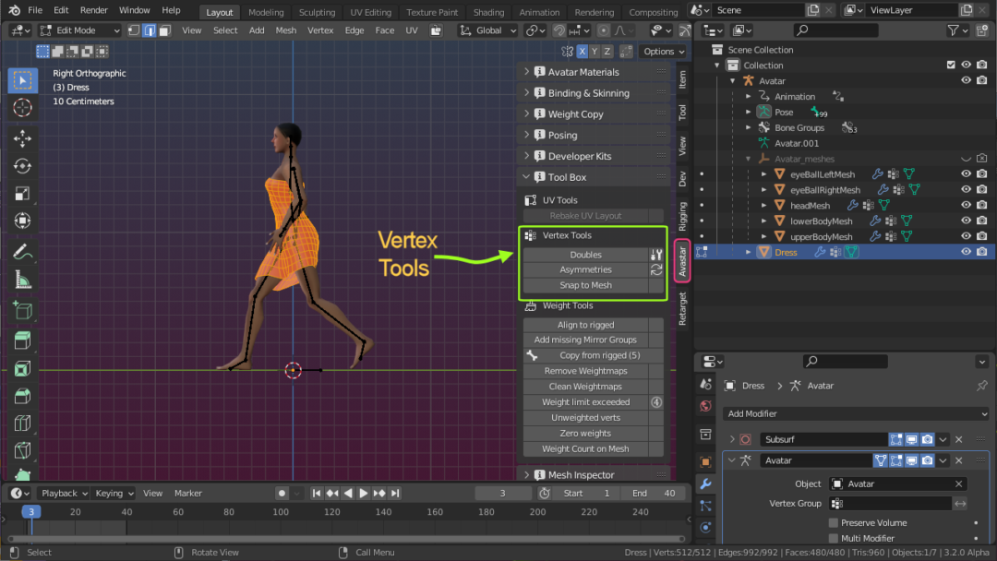Image resolution: width=997 pixels, height=561 pixels.
Task: Select the vertex select mode icon
Action: tap(134, 30)
